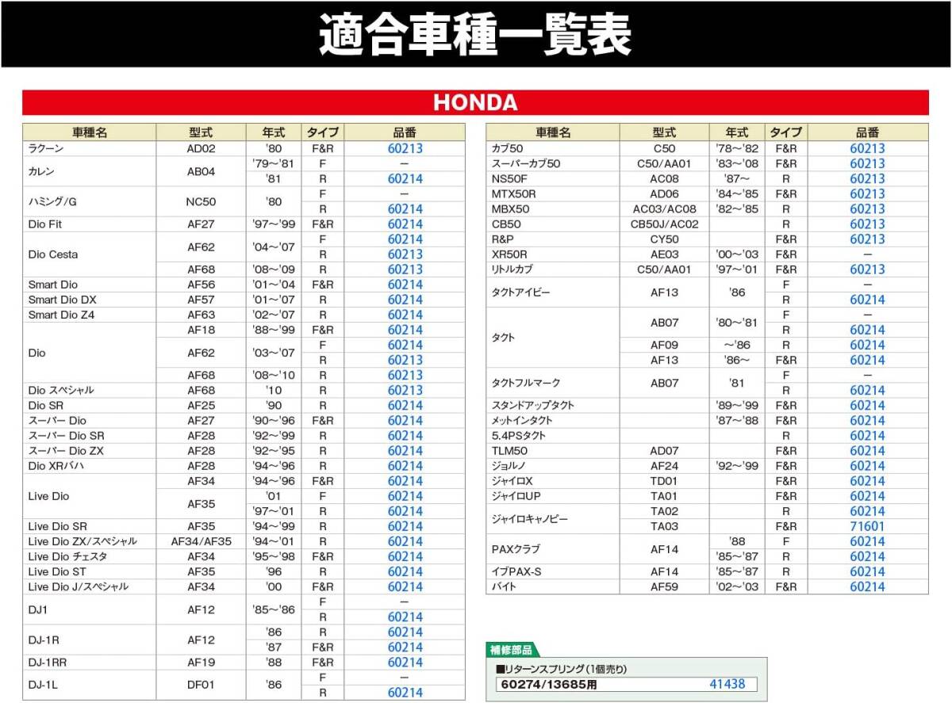Click the 'メットインタクト' model name
The height and width of the screenshot is (703, 952).
[x=522, y=420]
